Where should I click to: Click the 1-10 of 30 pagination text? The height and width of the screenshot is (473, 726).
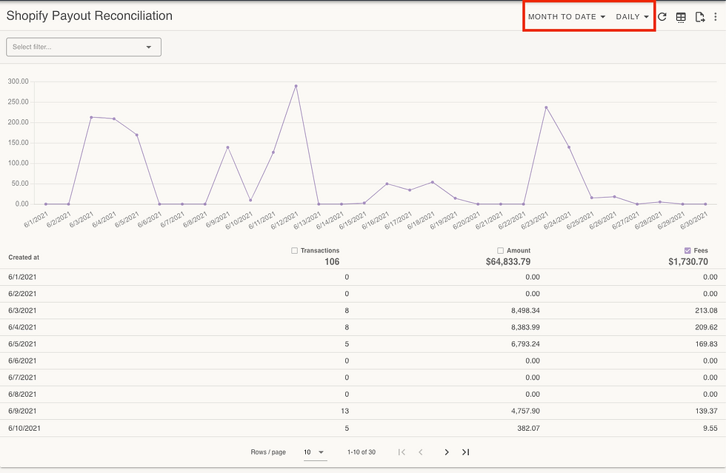pyautogui.click(x=362, y=452)
